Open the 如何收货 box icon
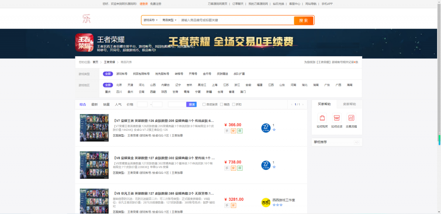 pyautogui.click(x=337, y=118)
